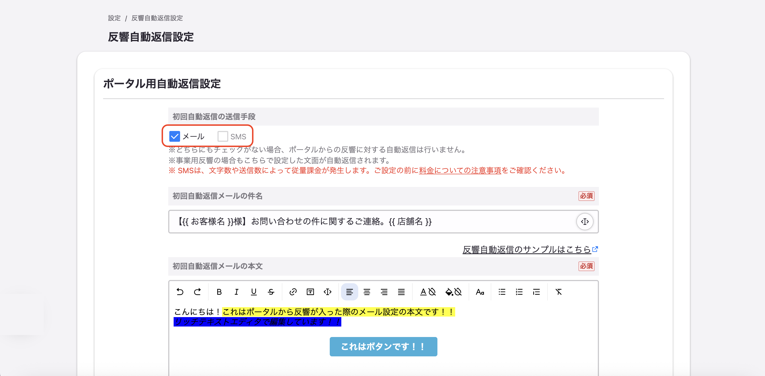Screen dimensions: 765x376
Task: Reset the text color
Action: 432,292
